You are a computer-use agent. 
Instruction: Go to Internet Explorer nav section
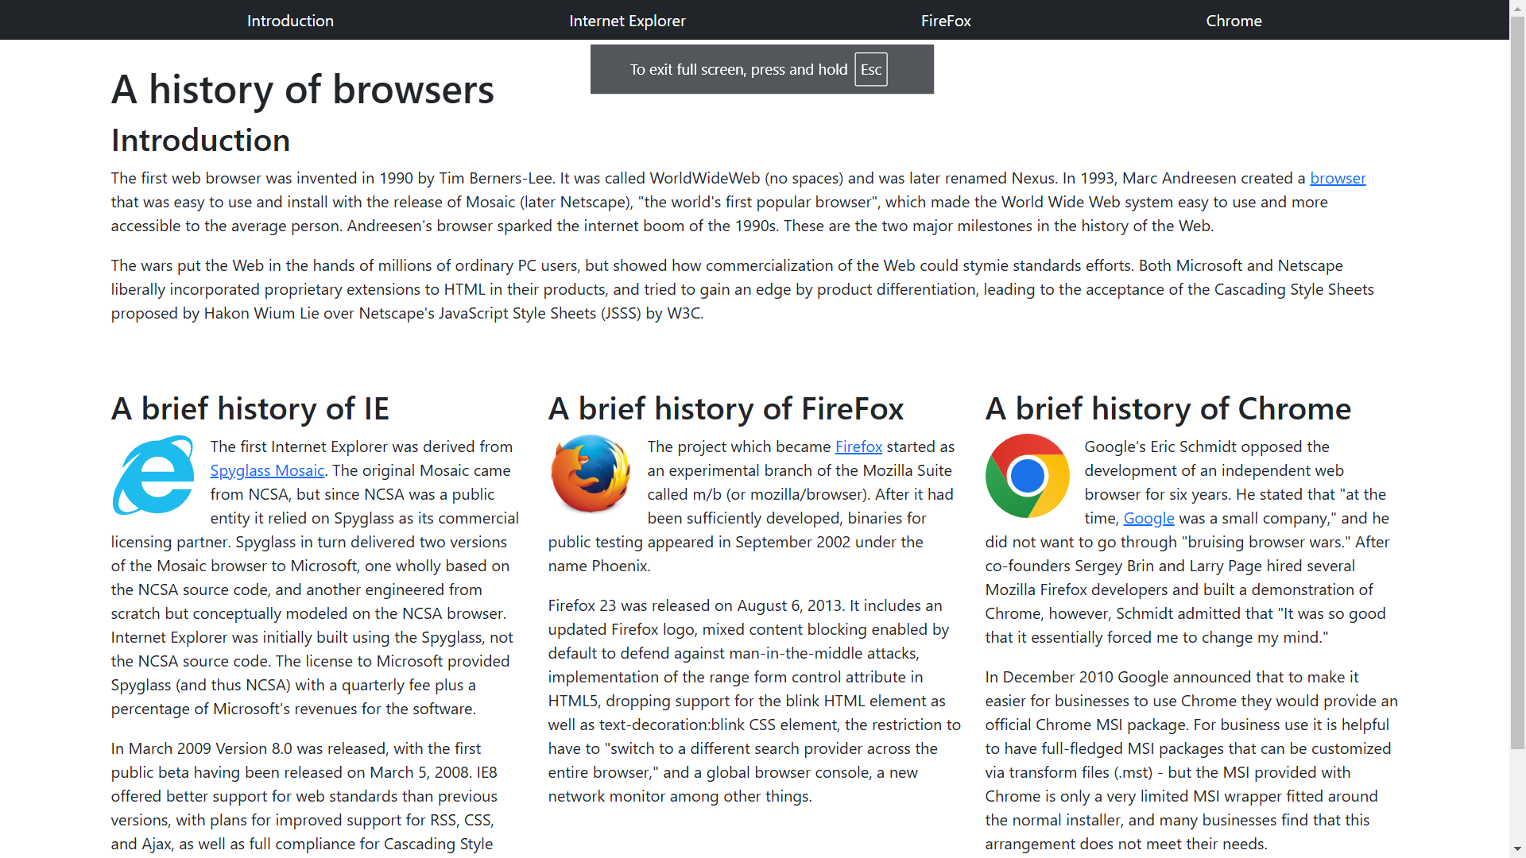[627, 21]
